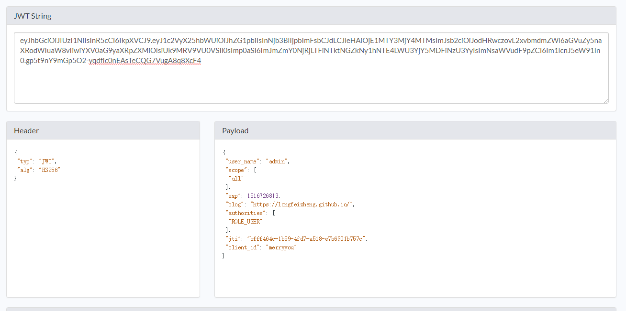Click the "all" scope array item

(236, 179)
